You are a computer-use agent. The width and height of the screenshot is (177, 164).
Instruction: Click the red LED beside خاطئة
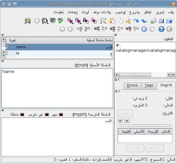point(22,115)
